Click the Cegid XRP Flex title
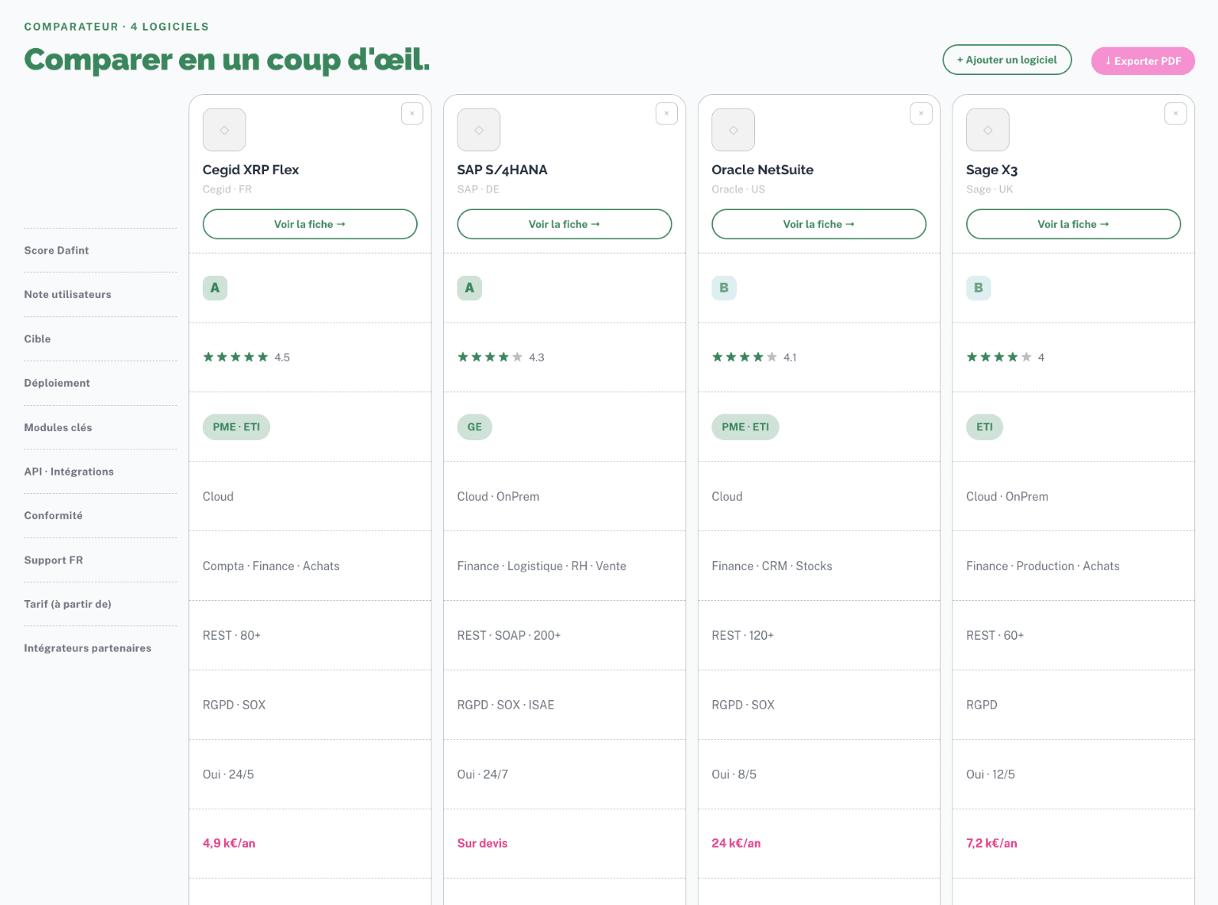Image resolution: width=1218 pixels, height=905 pixels. point(251,170)
